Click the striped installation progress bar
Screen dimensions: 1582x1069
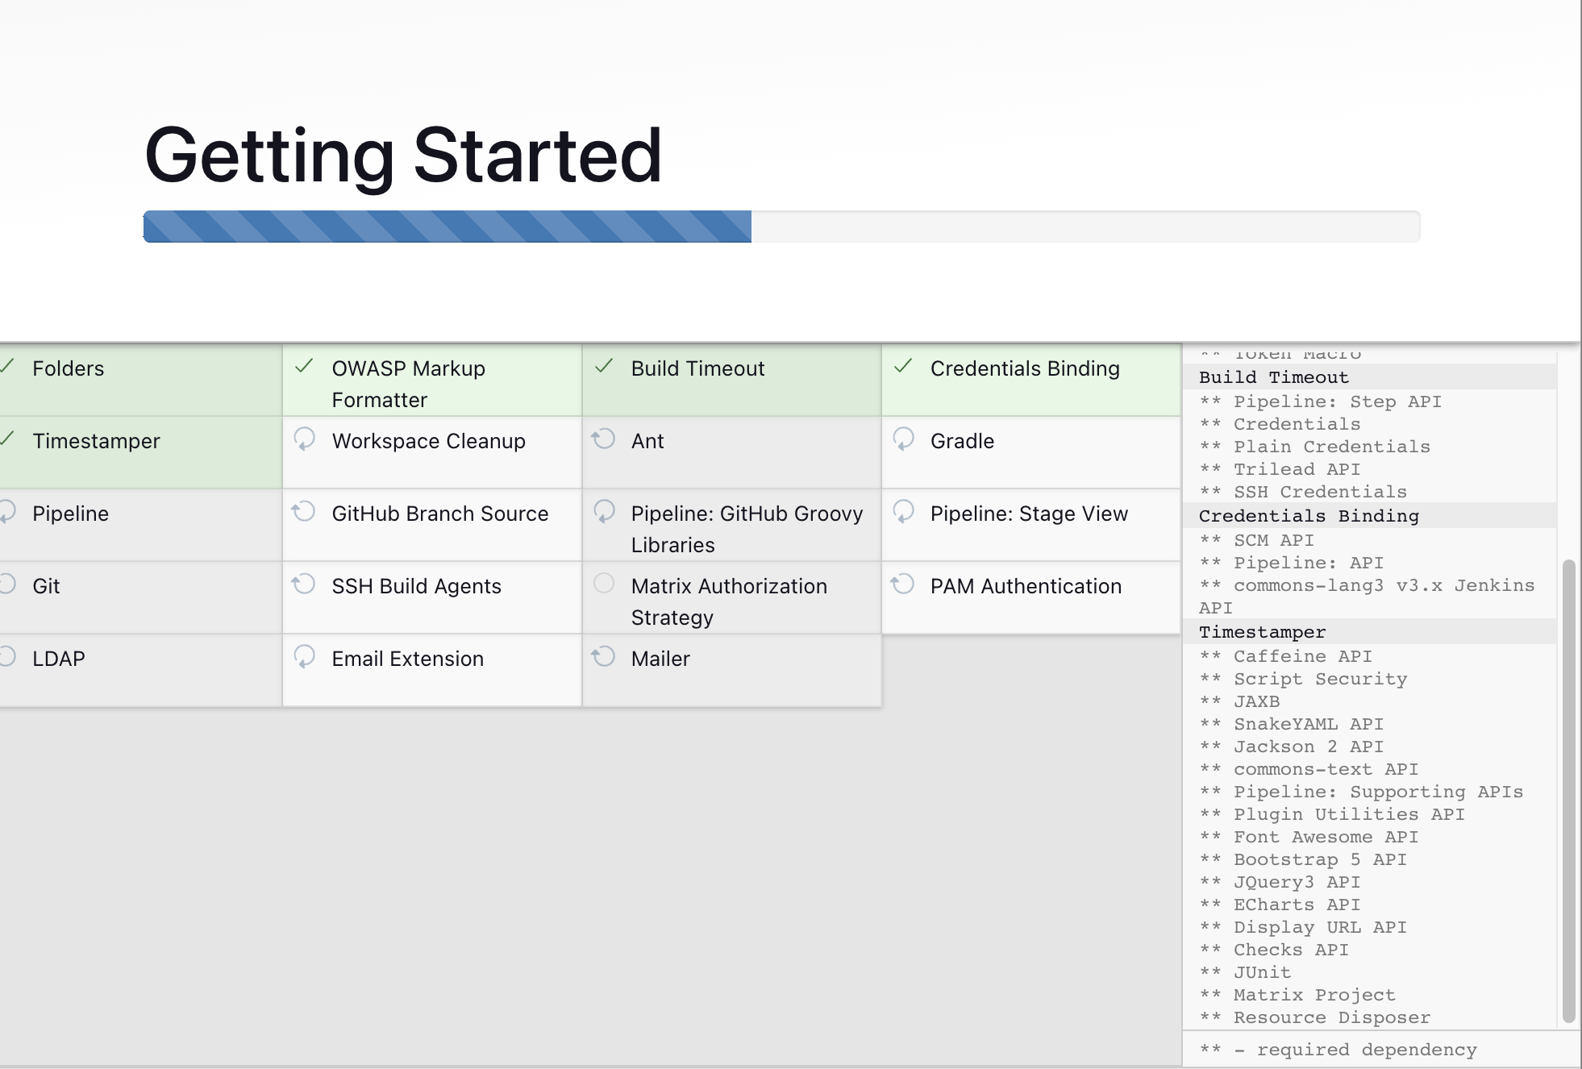click(x=448, y=227)
